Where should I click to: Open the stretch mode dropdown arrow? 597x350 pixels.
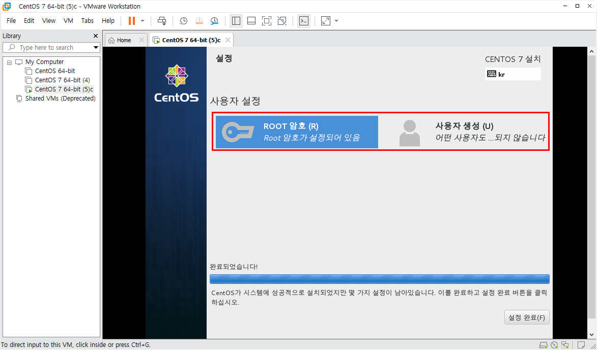pyautogui.click(x=336, y=21)
